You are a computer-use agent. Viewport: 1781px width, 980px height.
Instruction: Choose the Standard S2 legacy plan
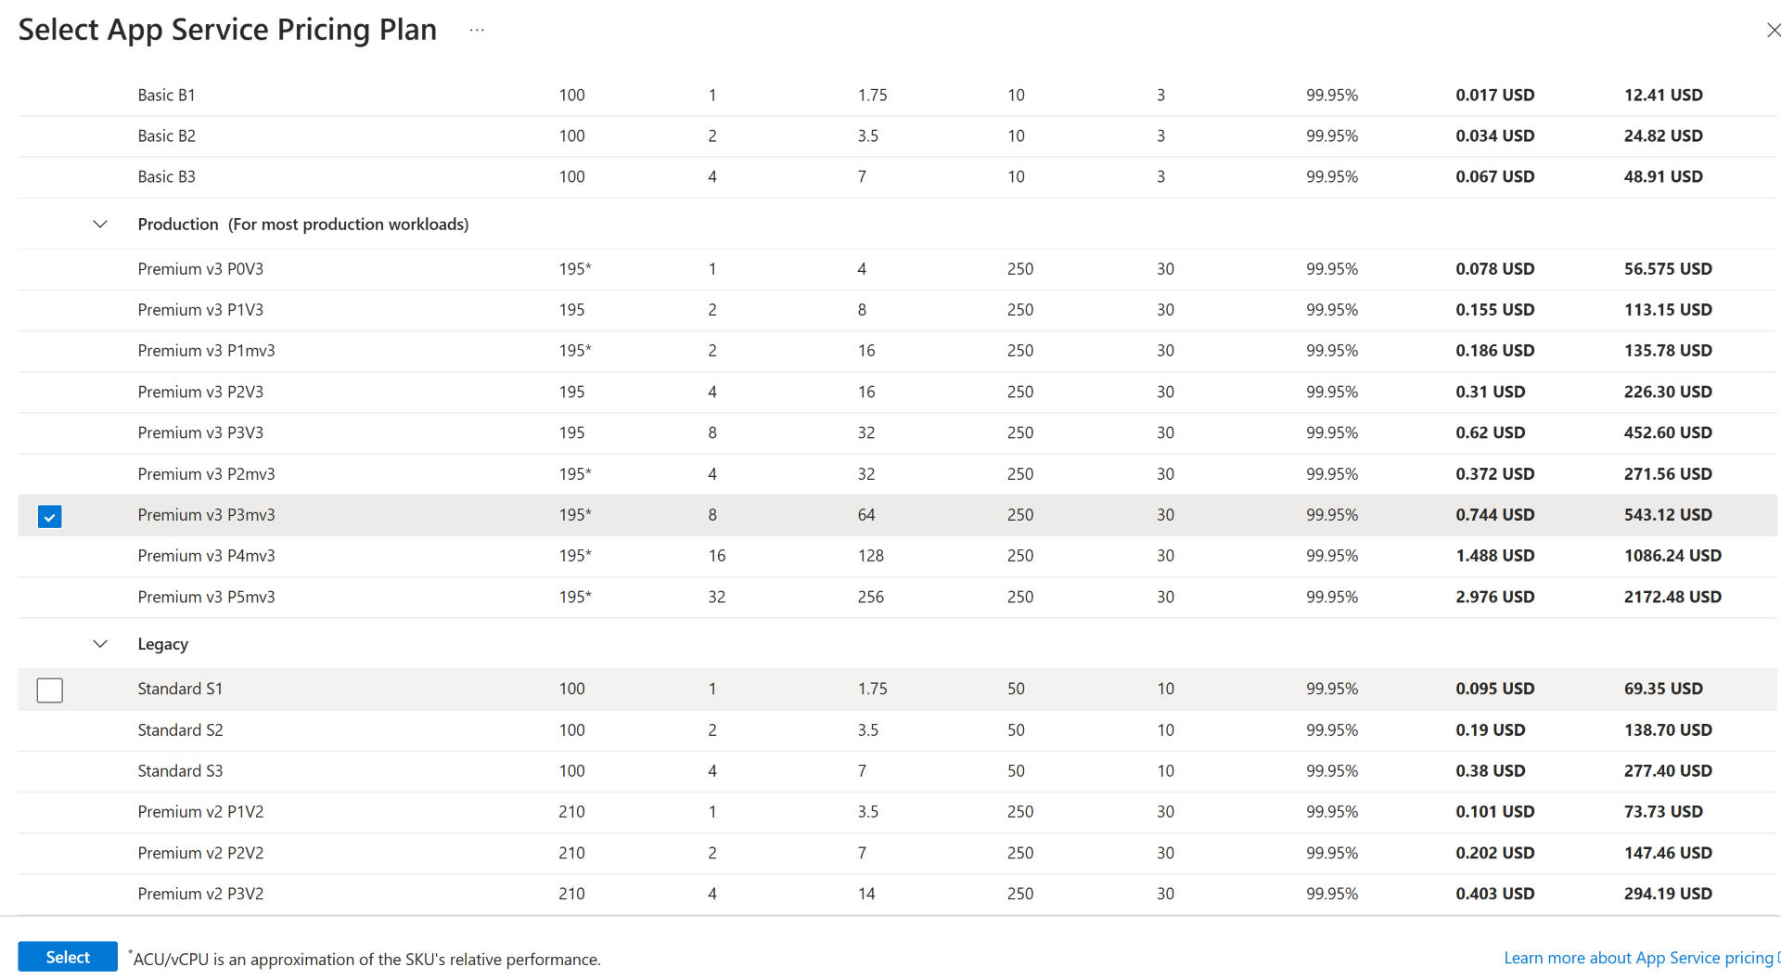[x=180, y=730]
